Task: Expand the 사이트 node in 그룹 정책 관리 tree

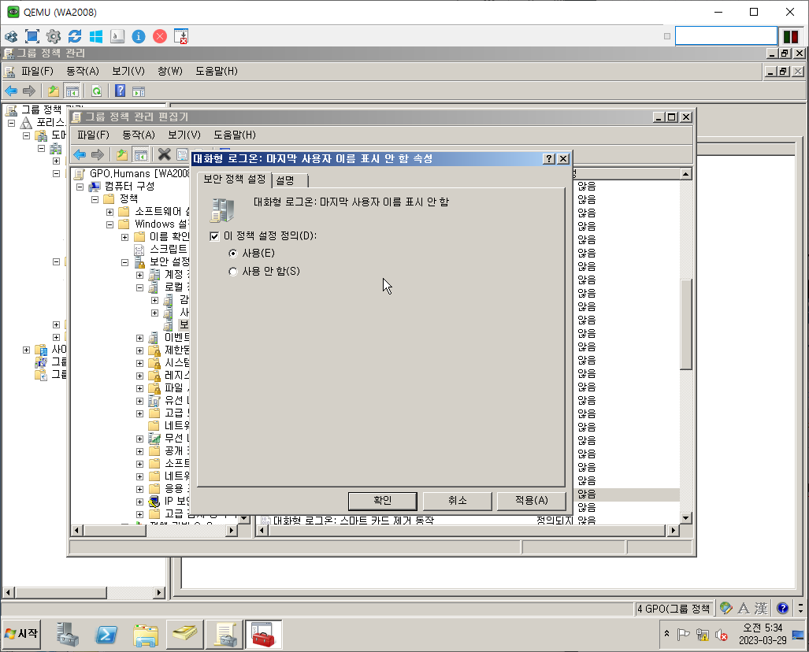Action: click(26, 350)
